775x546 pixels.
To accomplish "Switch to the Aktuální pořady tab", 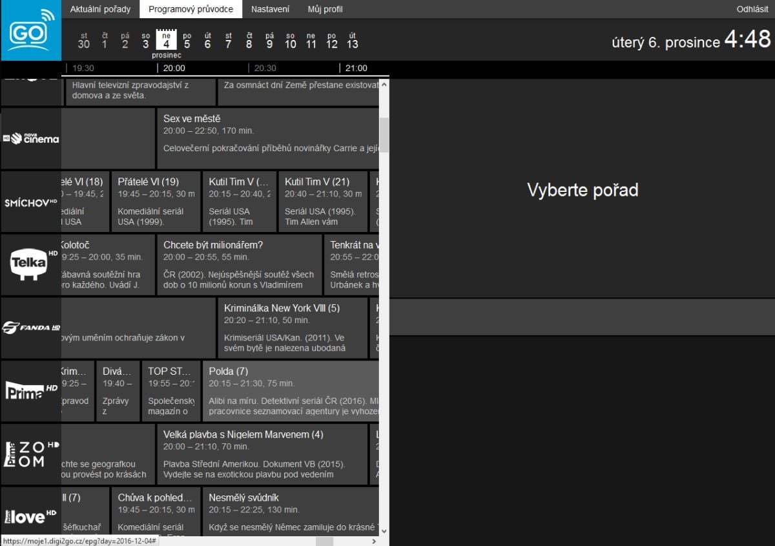I will point(100,9).
